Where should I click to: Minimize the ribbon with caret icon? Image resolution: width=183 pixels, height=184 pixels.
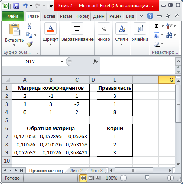[141, 16]
